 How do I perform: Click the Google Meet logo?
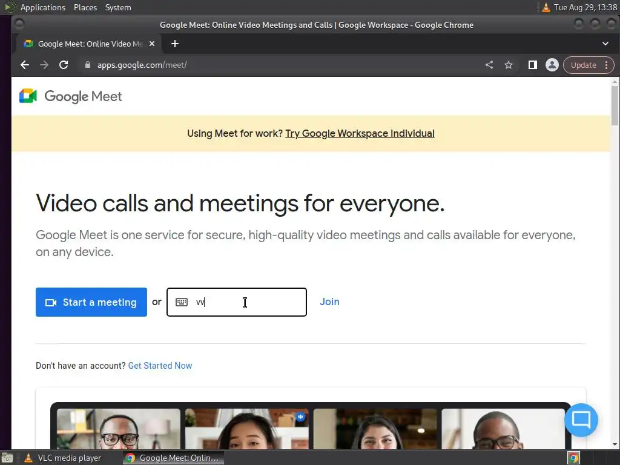click(71, 96)
